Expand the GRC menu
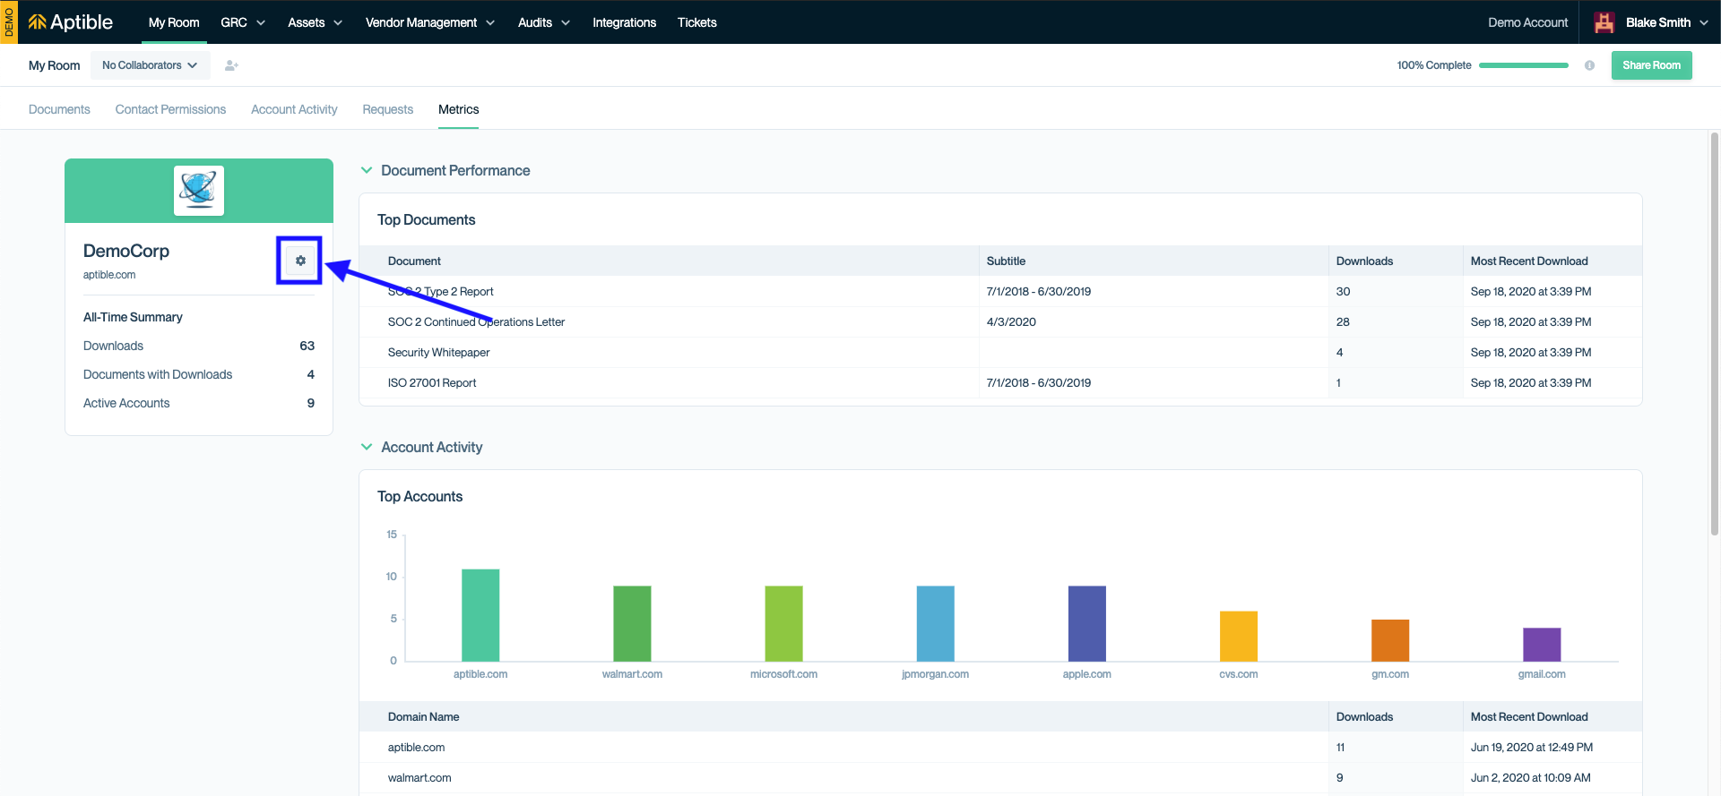1721x796 pixels. [x=243, y=22]
